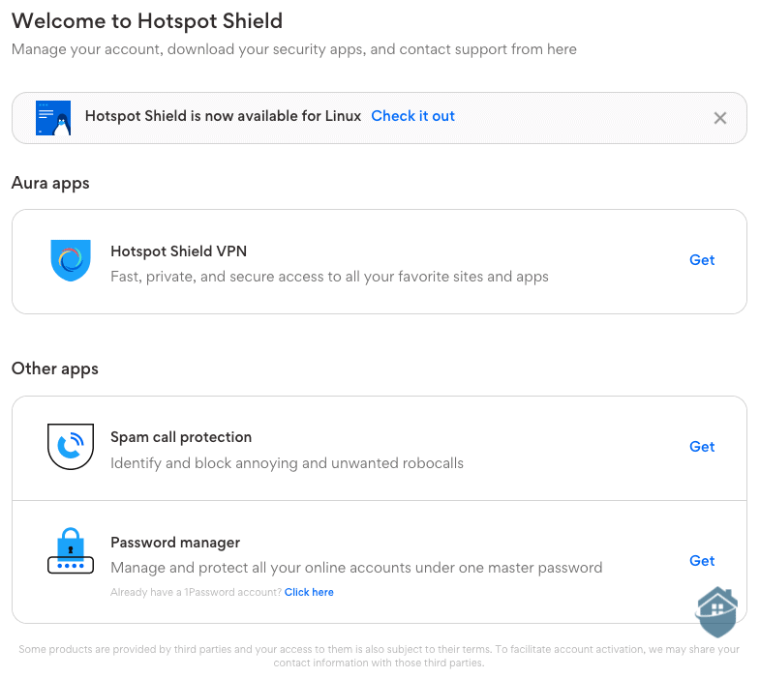Click the 'Other apps' section heading
The width and height of the screenshot is (760, 678).
[55, 368]
